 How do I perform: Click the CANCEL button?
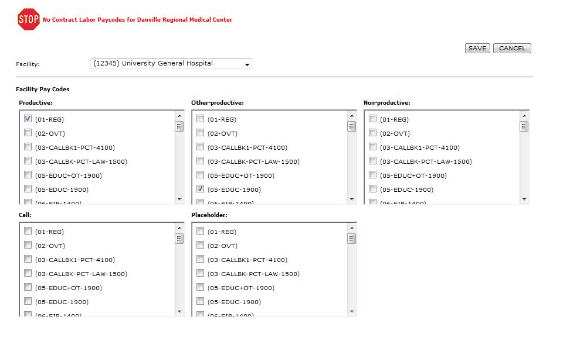click(x=511, y=48)
